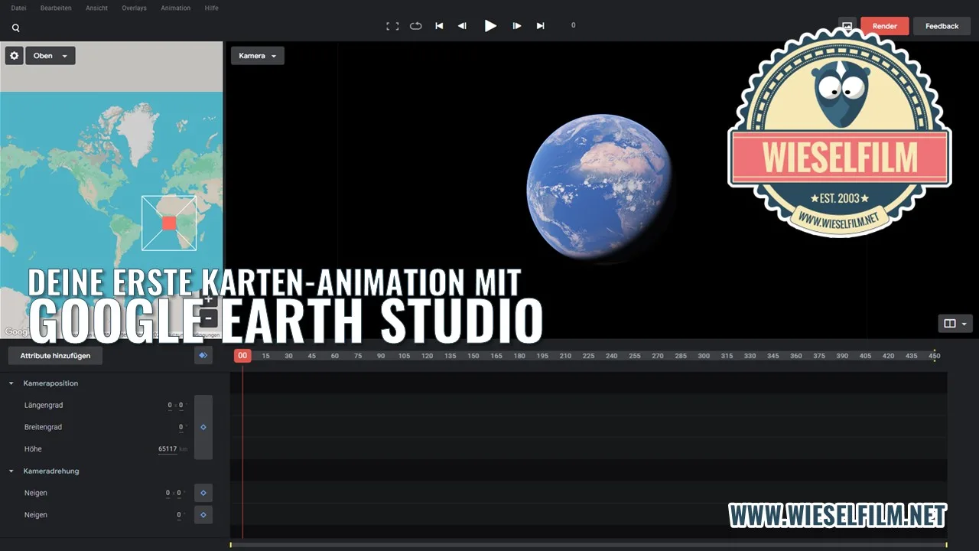The width and height of the screenshot is (979, 551).
Task: Click the red 00 playhead marker
Action: pos(242,356)
